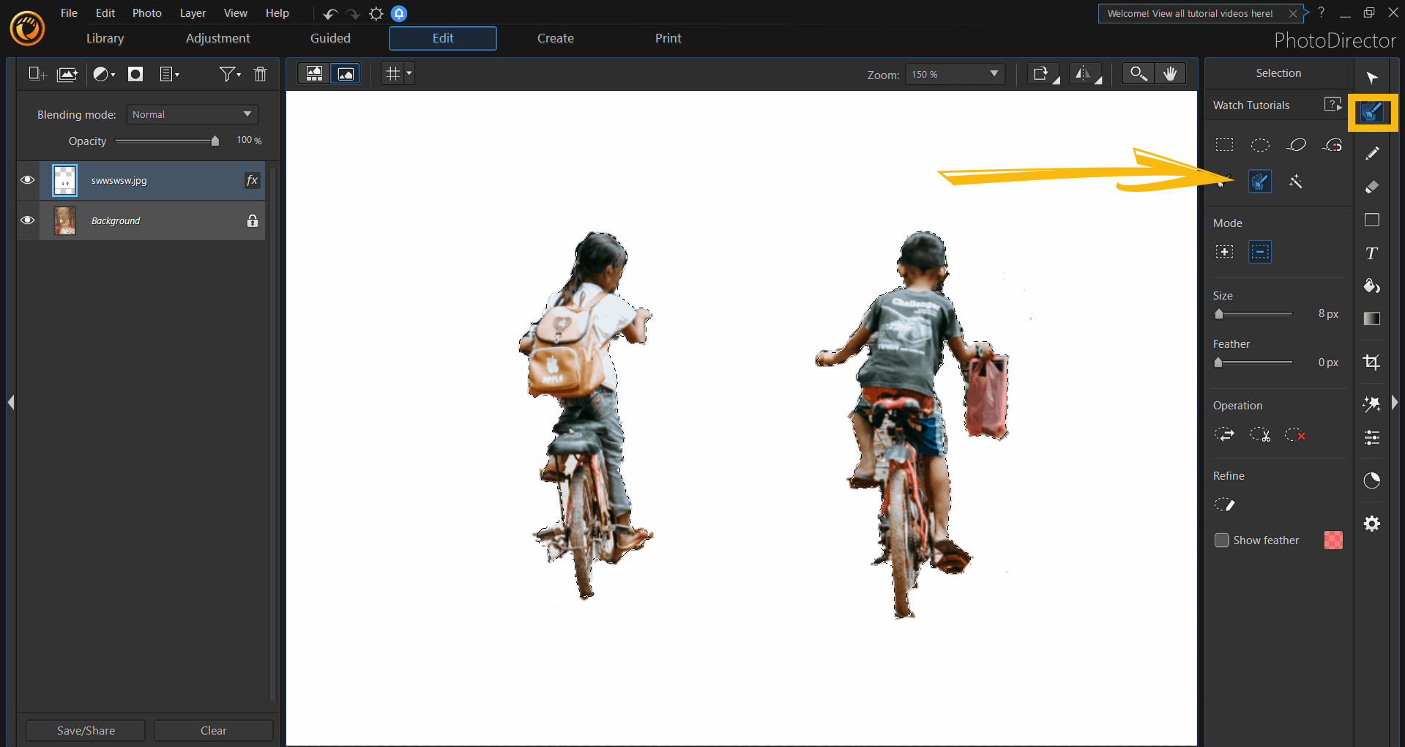Open the fx effects on swwswsw.jpg layer
This screenshot has width=1405, height=747.
[x=252, y=180]
